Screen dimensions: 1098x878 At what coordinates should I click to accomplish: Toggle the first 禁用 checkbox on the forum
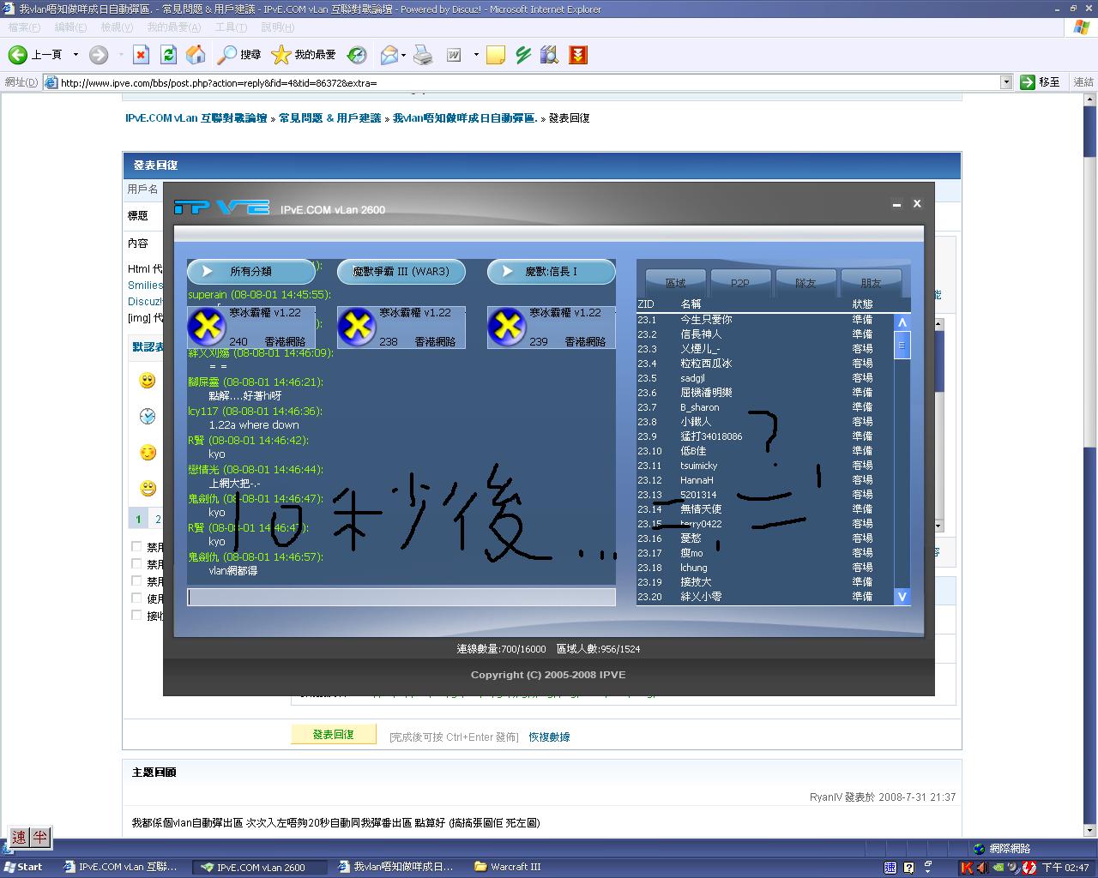click(x=136, y=546)
